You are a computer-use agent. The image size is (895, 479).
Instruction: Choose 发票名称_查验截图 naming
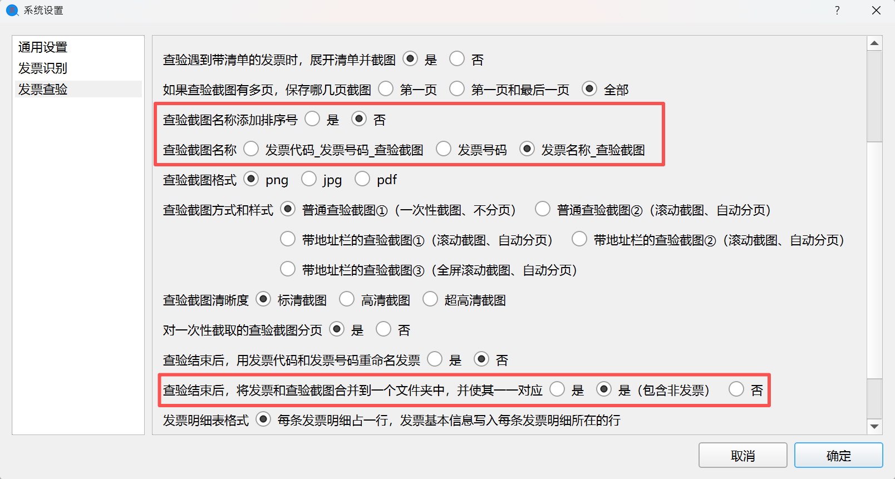[527, 149]
